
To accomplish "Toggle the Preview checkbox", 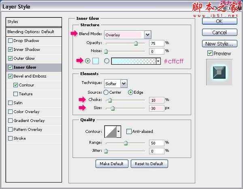I will [210, 53].
